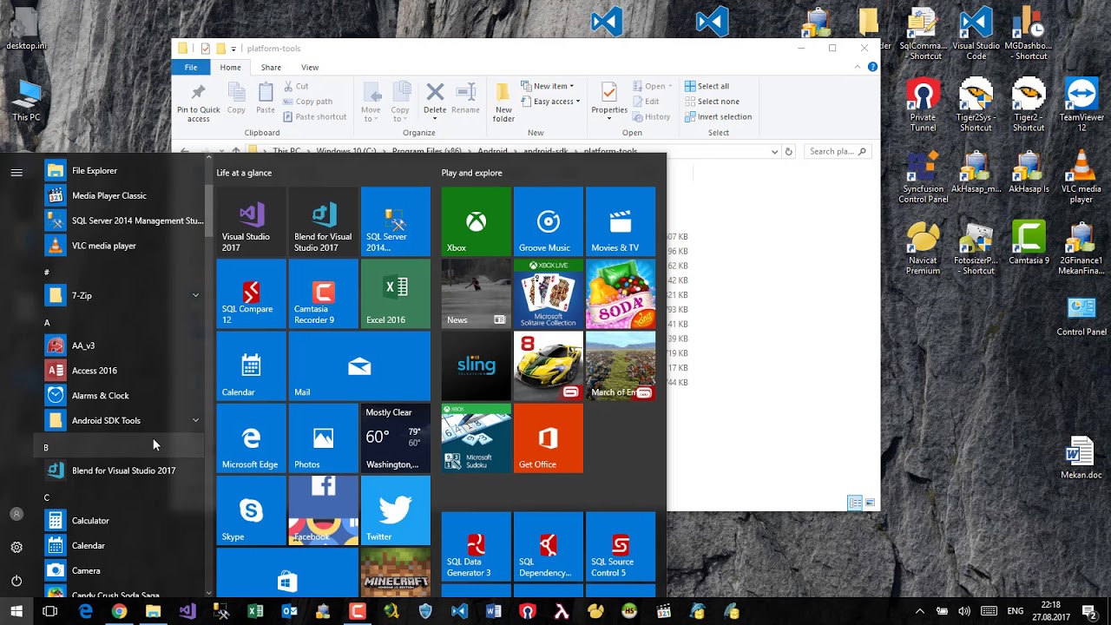
Task: Open the Visual Studio 2017 tile
Action: point(251,221)
